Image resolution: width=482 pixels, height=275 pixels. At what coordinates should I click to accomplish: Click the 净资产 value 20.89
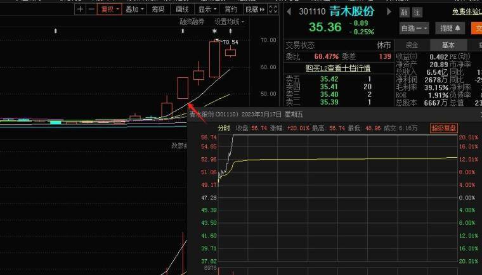point(439,65)
